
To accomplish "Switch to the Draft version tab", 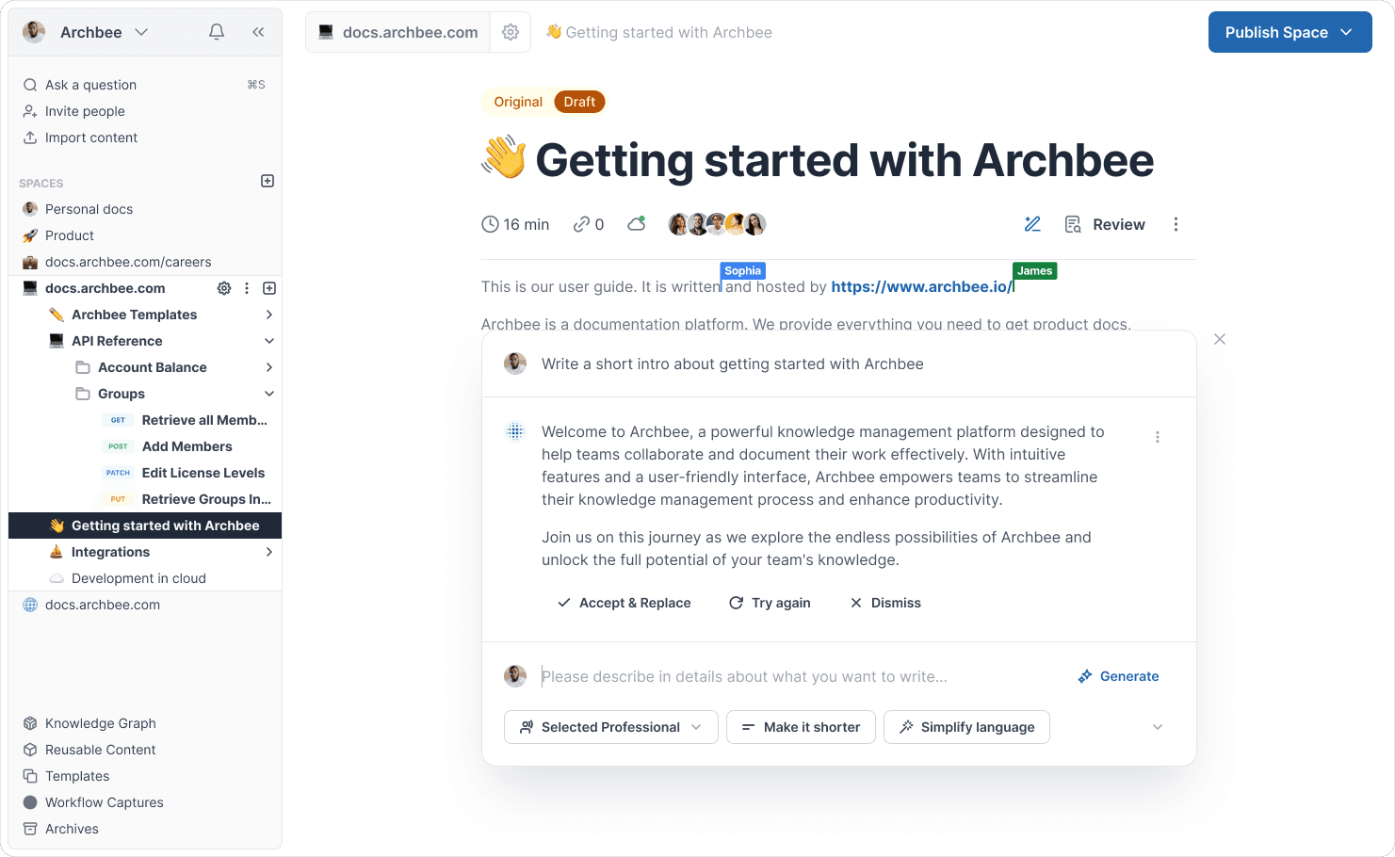I will click(x=579, y=102).
